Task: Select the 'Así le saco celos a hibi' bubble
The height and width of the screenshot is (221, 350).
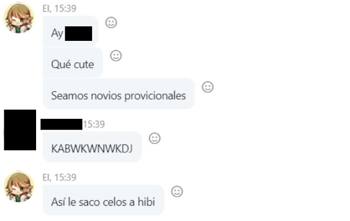Action: click(103, 200)
